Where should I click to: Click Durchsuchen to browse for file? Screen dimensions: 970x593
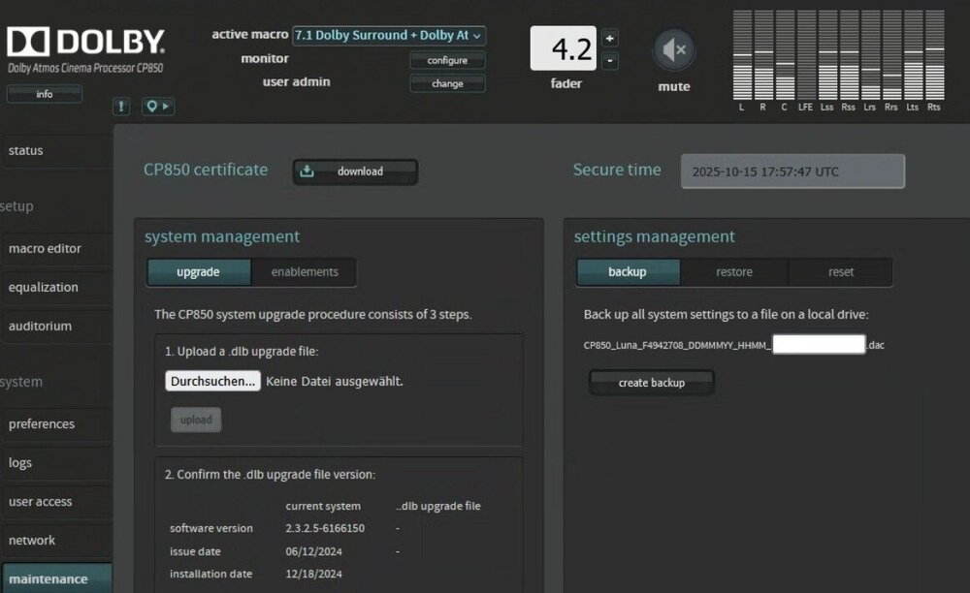pyautogui.click(x=212, y=381)
